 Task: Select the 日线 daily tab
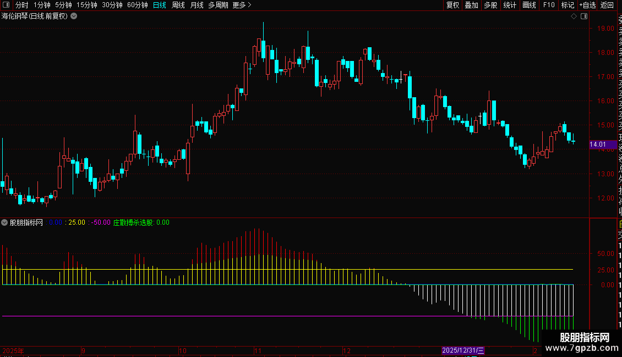coord(160,5)
